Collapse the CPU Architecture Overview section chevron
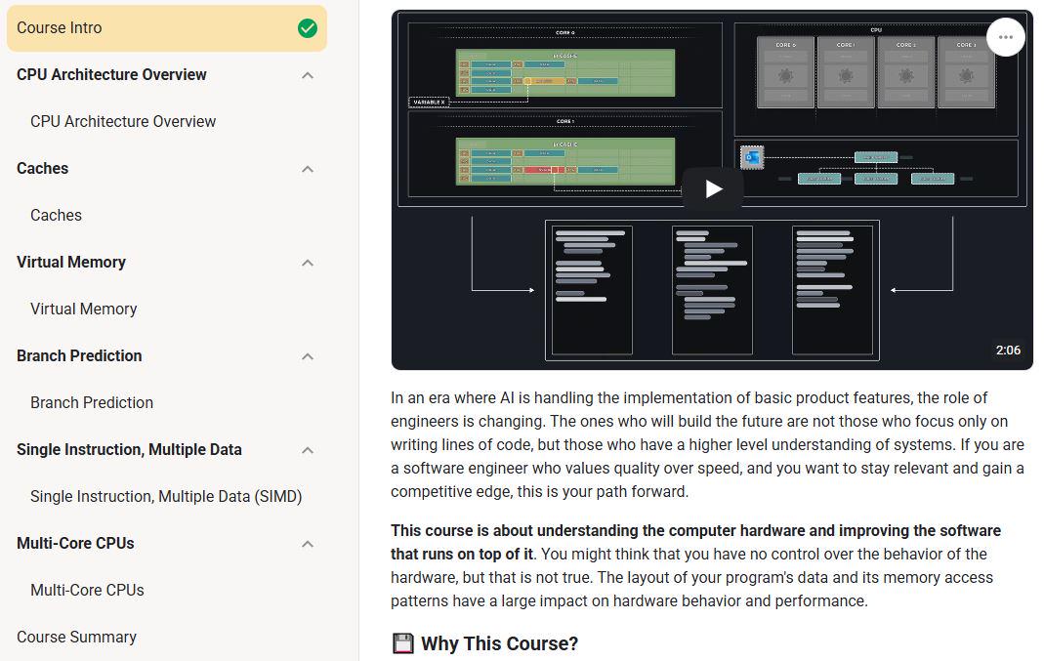 307,75
